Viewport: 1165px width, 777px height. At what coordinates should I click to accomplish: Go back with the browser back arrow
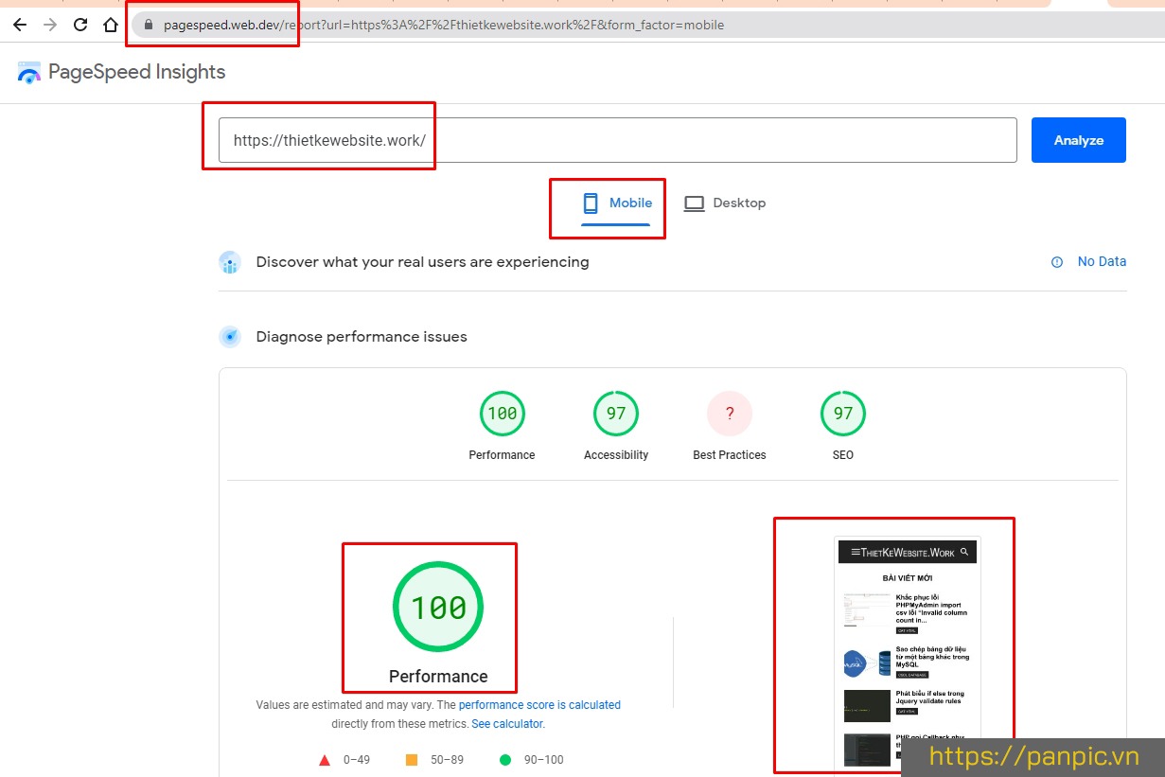click(x=20, y=26)
